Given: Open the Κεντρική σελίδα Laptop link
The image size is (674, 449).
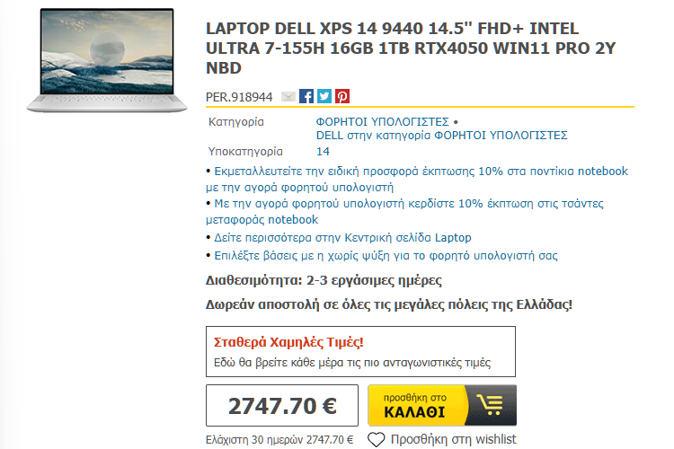Looking at the screenshot, I should tap(342, 238).
